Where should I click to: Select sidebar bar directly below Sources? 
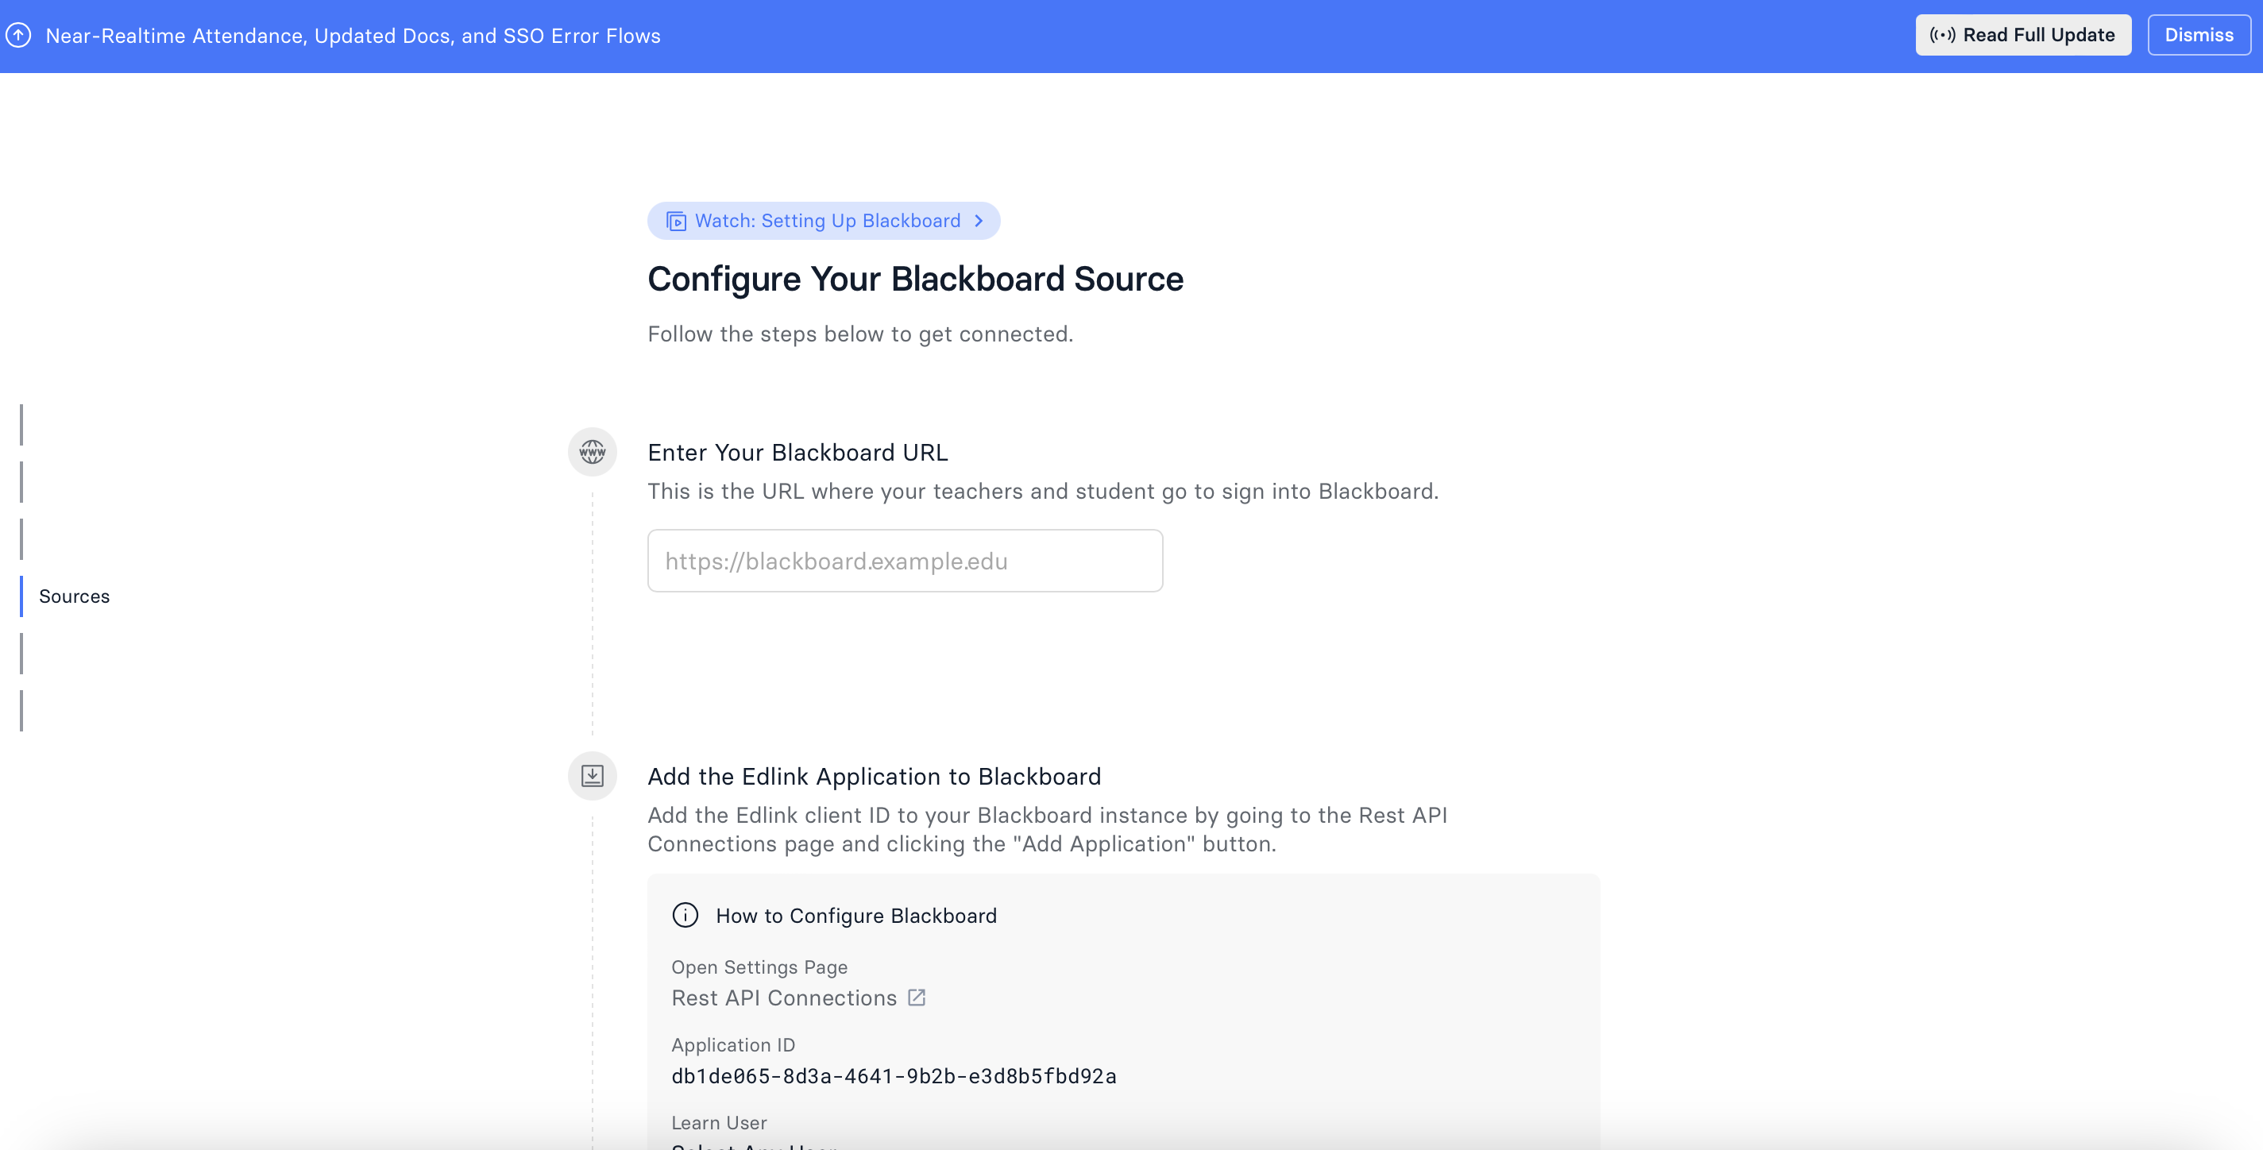[22, 654]
